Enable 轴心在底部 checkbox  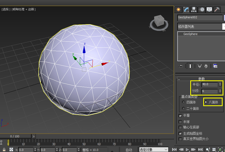click(x=180, y=127)
